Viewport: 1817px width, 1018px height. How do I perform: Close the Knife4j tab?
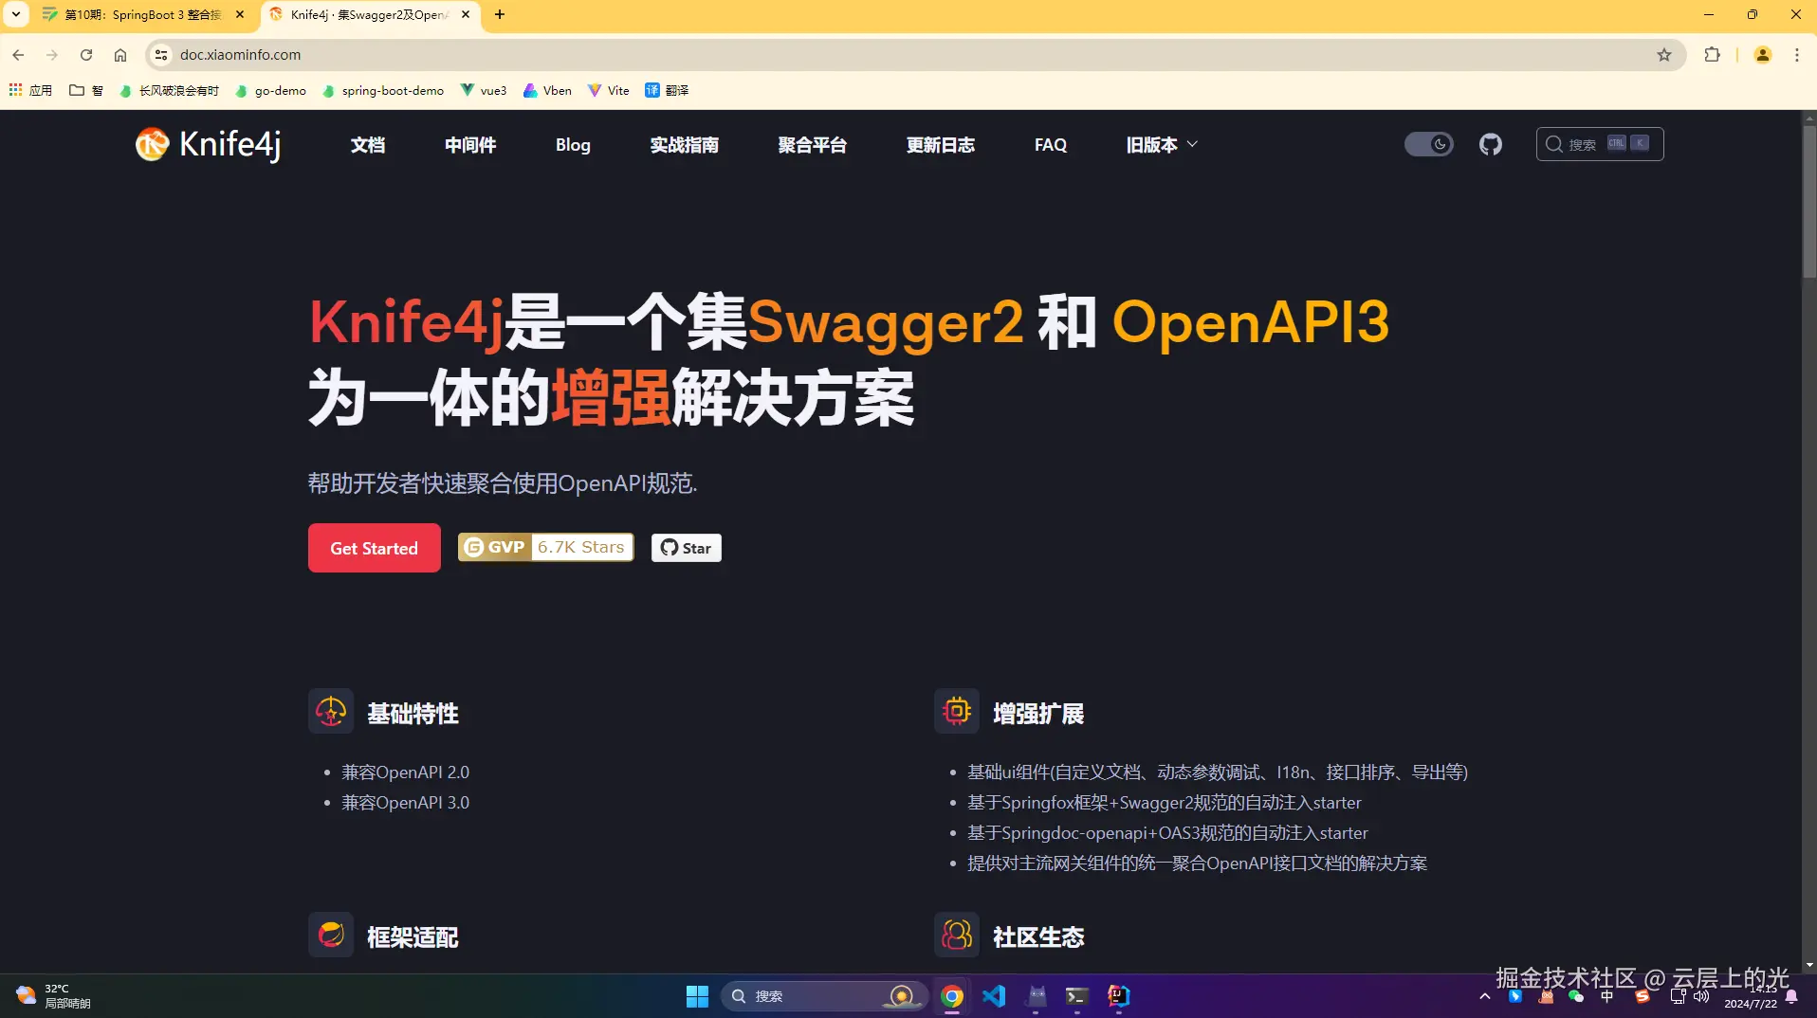pos(466,14)
